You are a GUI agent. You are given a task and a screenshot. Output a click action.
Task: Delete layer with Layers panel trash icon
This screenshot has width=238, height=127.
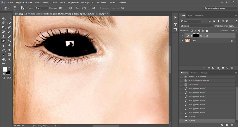232,68
